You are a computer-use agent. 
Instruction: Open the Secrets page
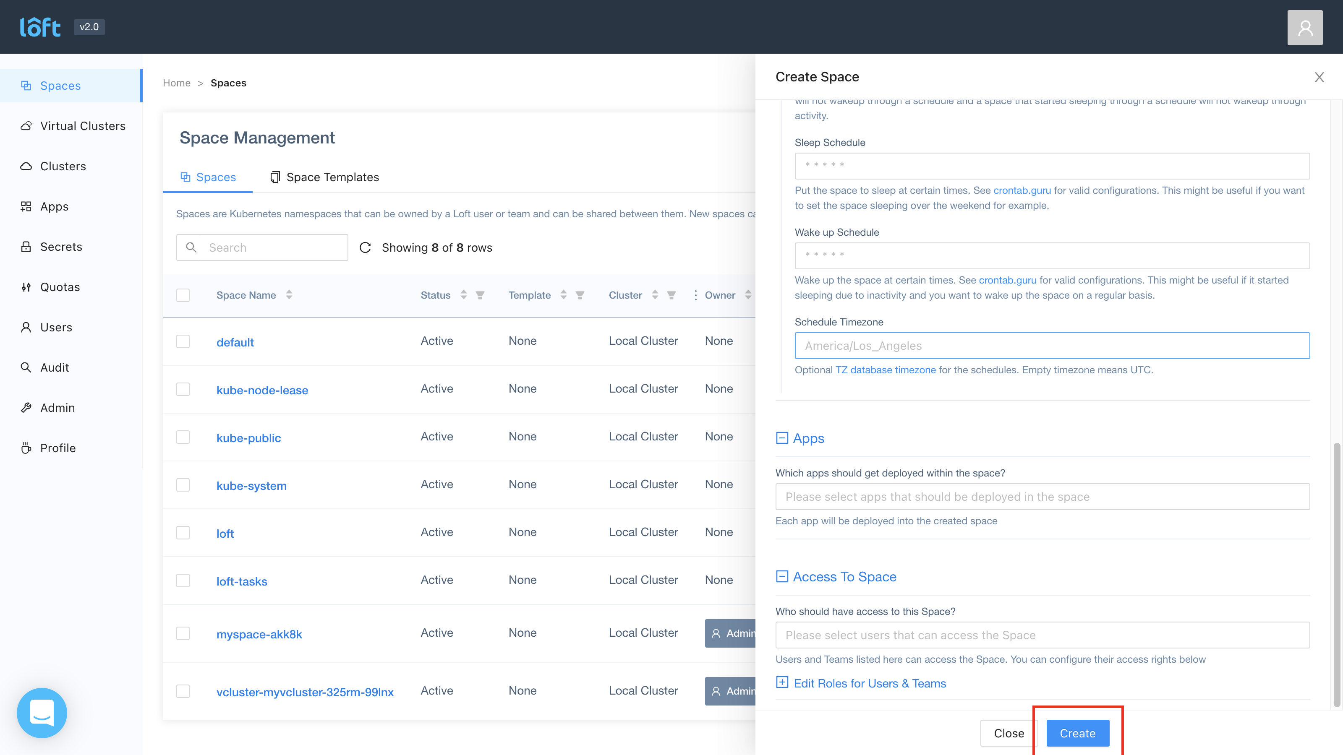[x=61, y=247]
